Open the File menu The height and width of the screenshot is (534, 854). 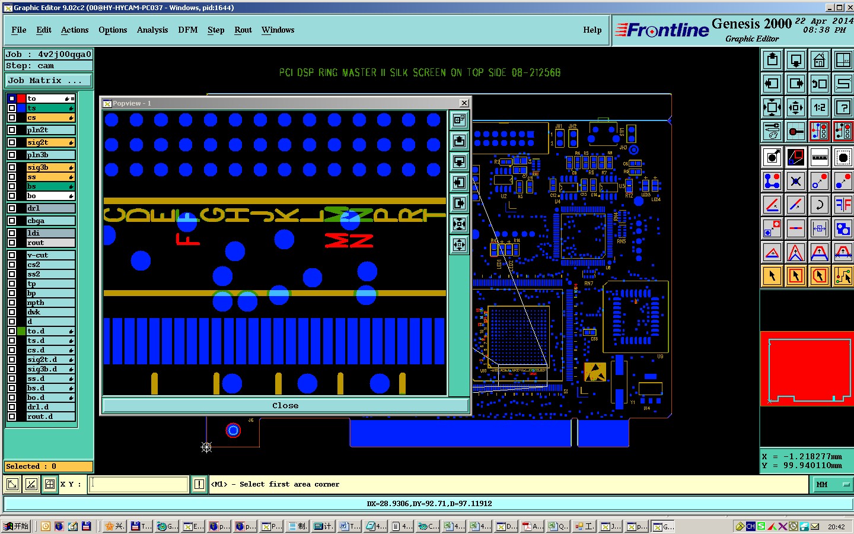click(x=19, y=30)
